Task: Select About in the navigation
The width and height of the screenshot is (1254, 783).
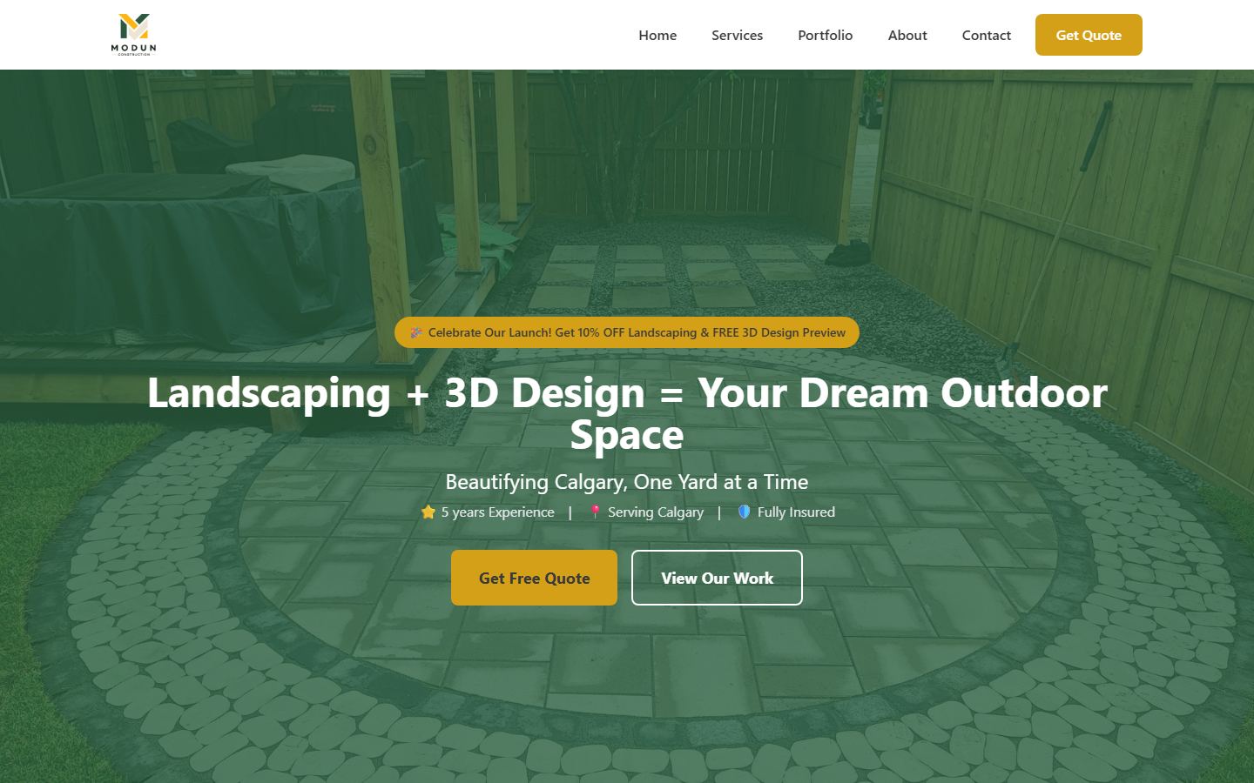Action: coord(907,35)
